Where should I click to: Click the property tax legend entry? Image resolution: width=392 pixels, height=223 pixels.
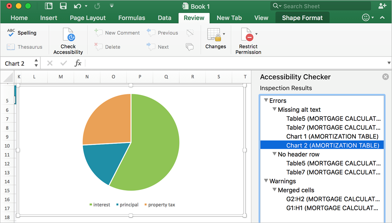click(x=159, y=205)
